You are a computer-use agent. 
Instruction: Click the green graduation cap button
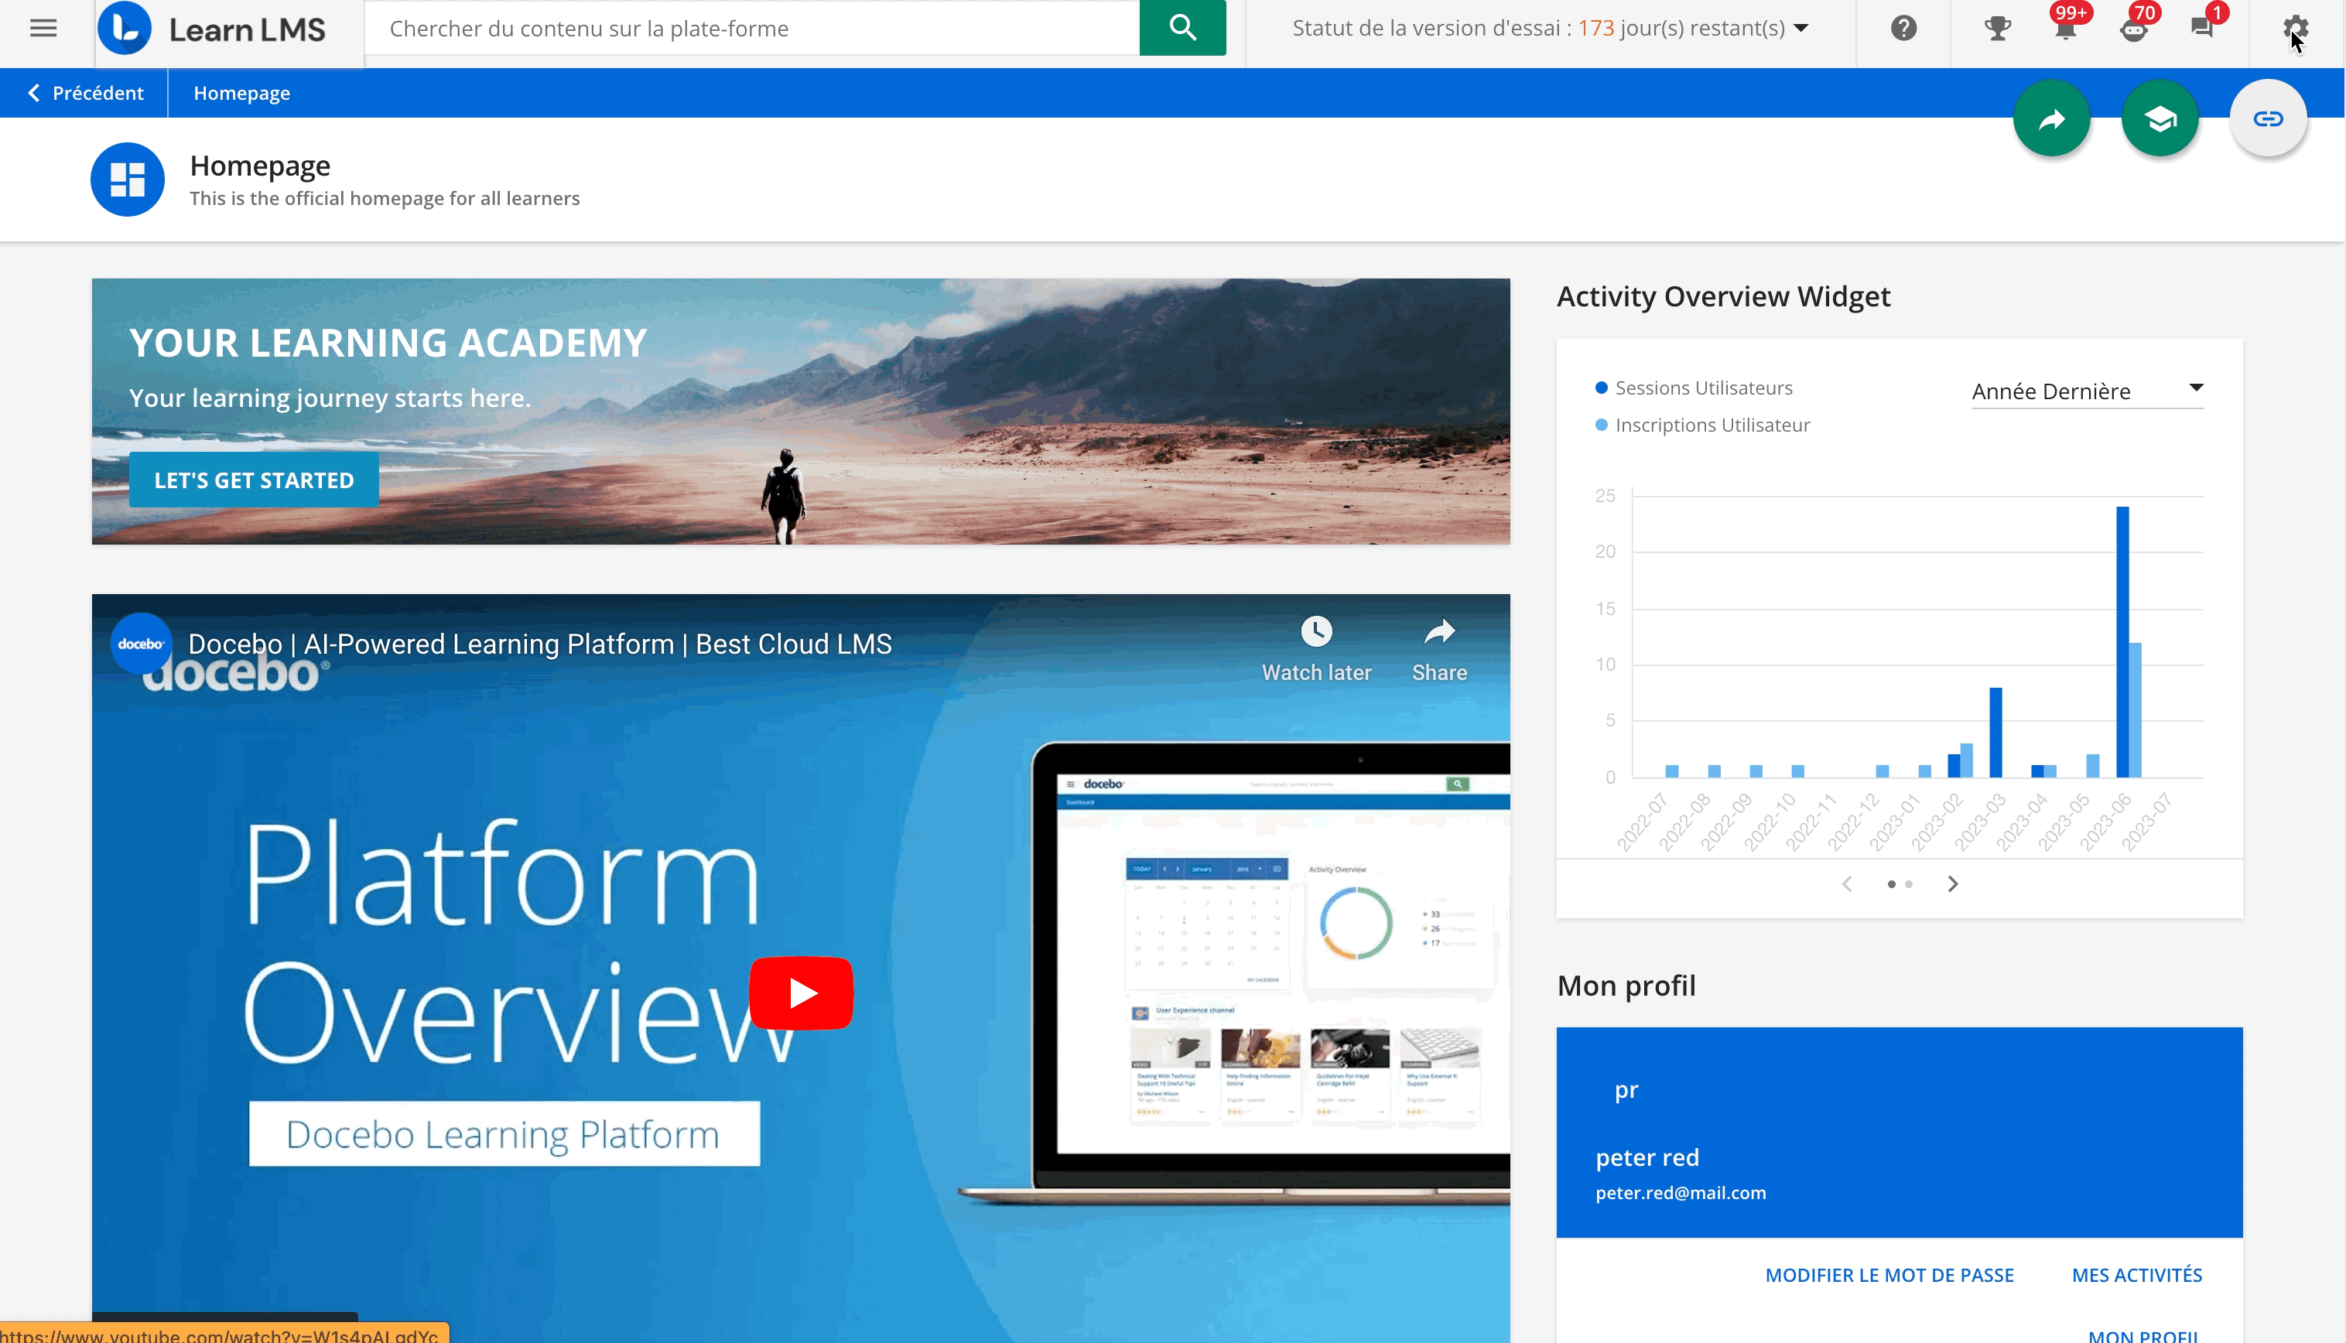[x=2160, y=118]
